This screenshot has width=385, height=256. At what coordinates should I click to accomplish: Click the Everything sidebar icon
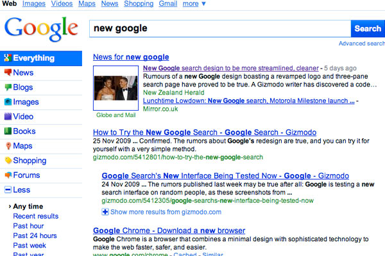pyautogui.click(x=8, y=58)
